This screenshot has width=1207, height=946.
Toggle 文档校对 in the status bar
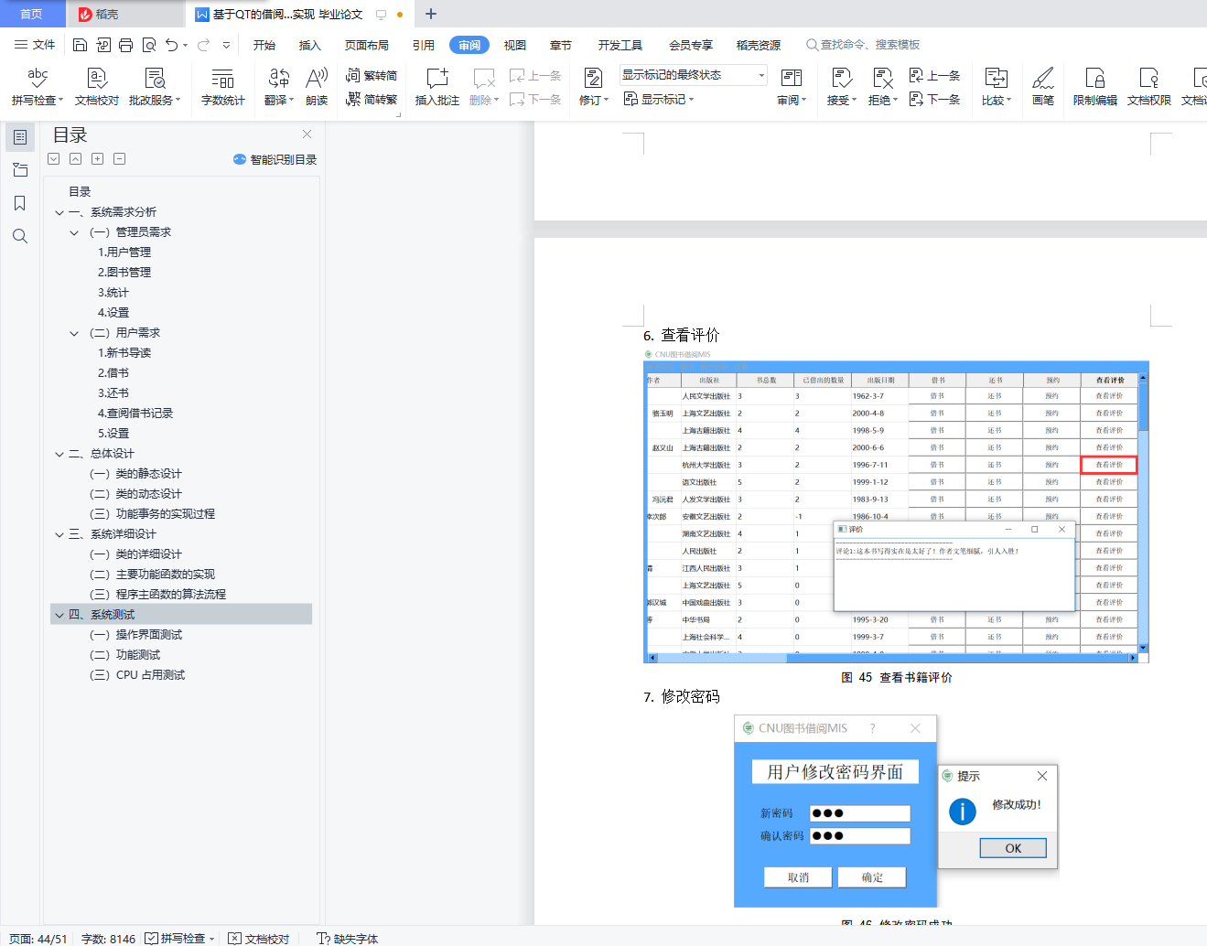pyautogui.click(x=259, y=939)
